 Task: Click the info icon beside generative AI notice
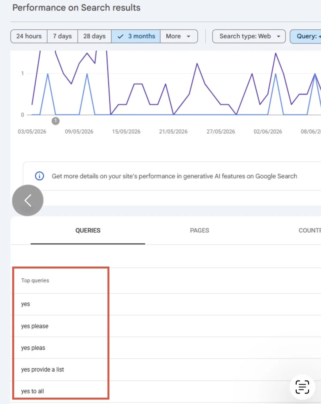40,176
